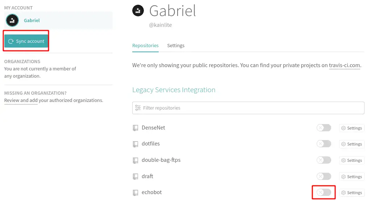Click the large profile avatar beside Gabriel heading
The width and height of the screenshot is (379, 201).
[138, 11]
